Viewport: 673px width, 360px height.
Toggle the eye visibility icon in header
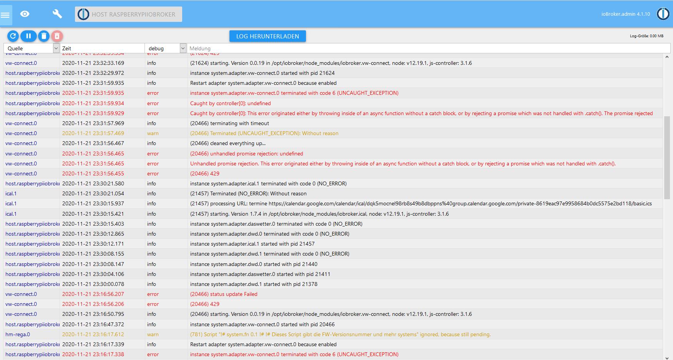[25, 14]
